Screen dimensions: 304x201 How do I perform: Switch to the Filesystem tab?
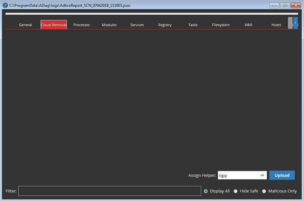pos(221,25)
